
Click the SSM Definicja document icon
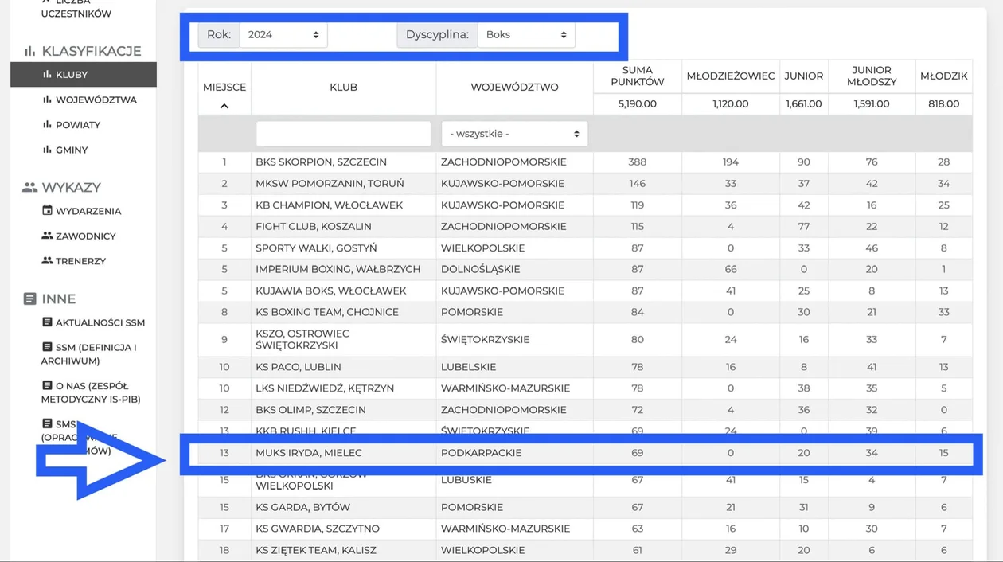pyautogui.click(x=47, y=347)
